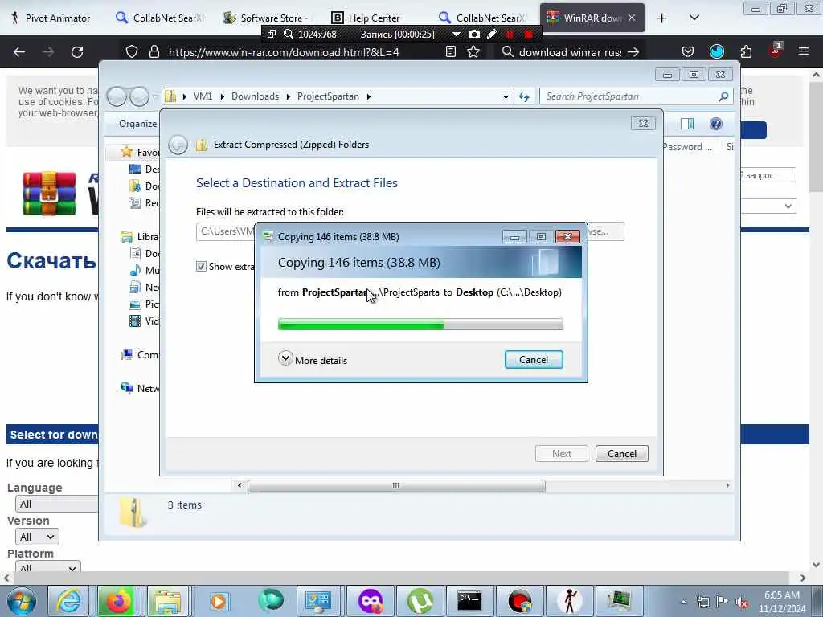Screen dimensions: 823x617
Task: Click the muted volume tray icon
Action: (x=742, y=603)
